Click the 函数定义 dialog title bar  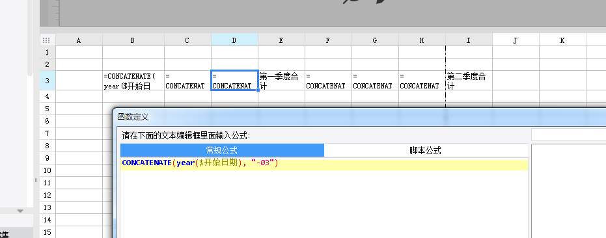tap(359, 116)
